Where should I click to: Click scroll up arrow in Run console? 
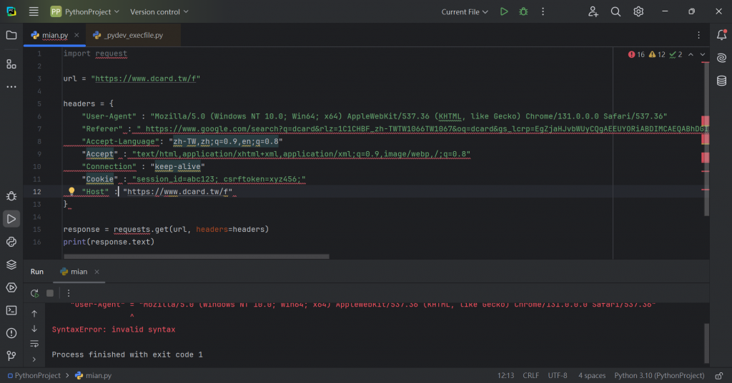(34, 314)
